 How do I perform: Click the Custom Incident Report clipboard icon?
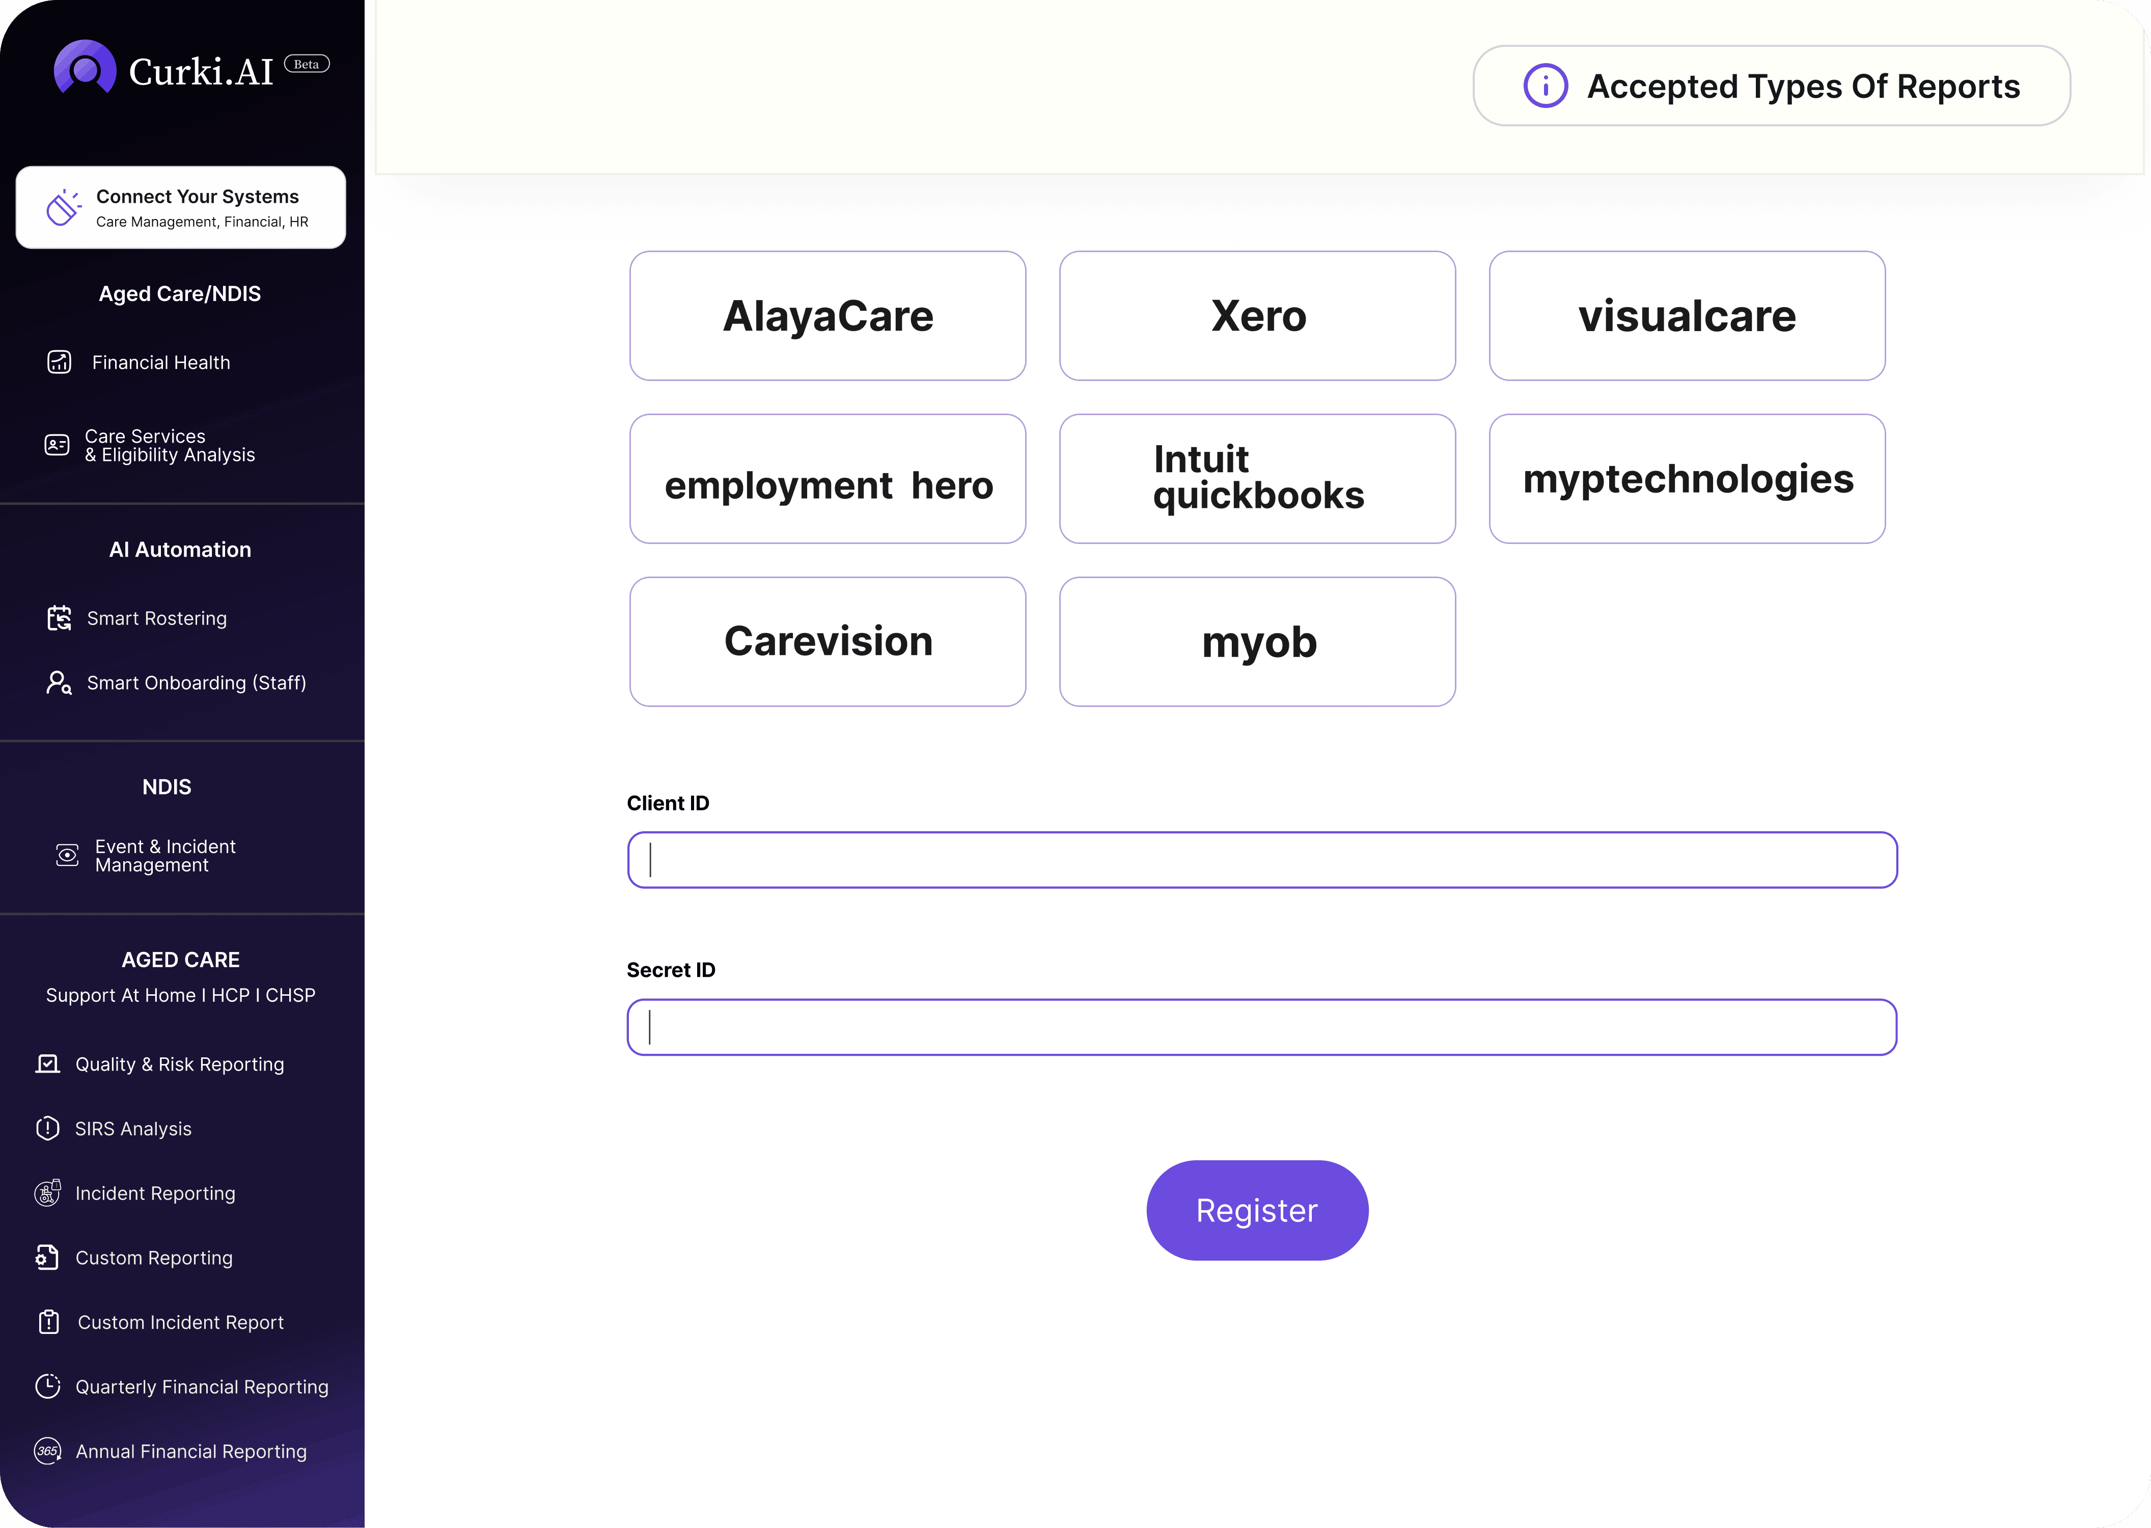(x=49, y=1322)
